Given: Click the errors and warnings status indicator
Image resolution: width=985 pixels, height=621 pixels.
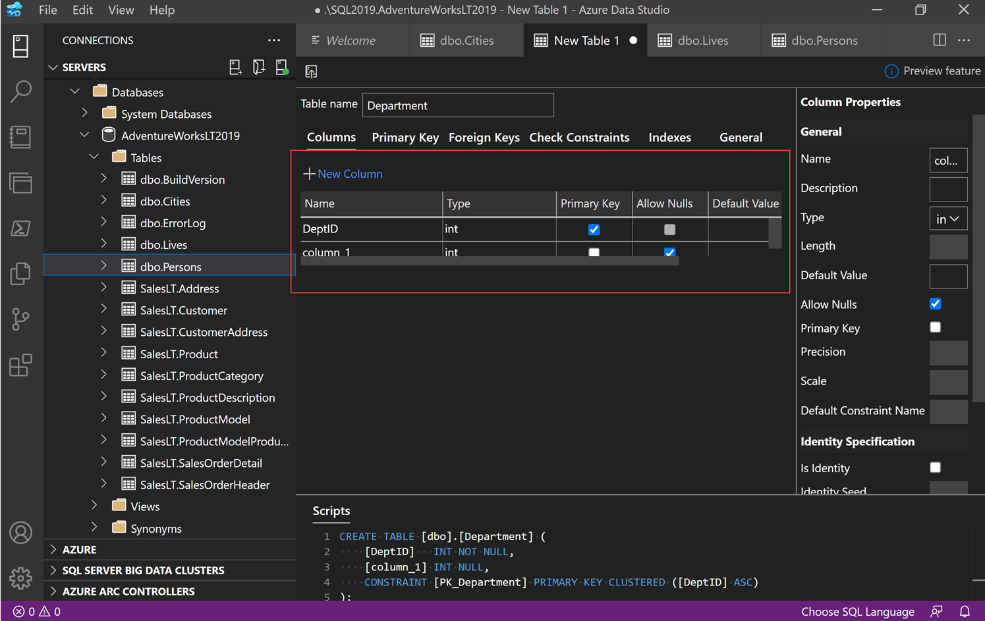Looking at the screenshot, I should (x=37, y=612).
